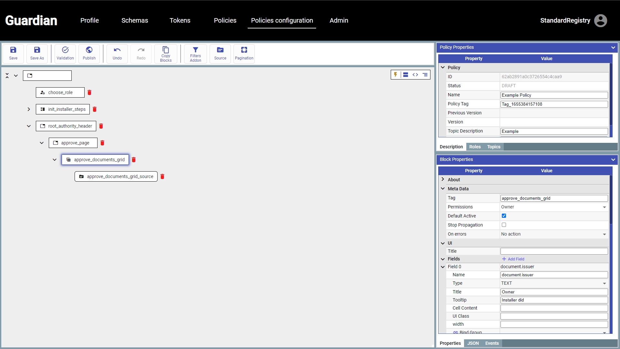Click the Copy Blocks icon
620x349 pixels.
point(166,50)
